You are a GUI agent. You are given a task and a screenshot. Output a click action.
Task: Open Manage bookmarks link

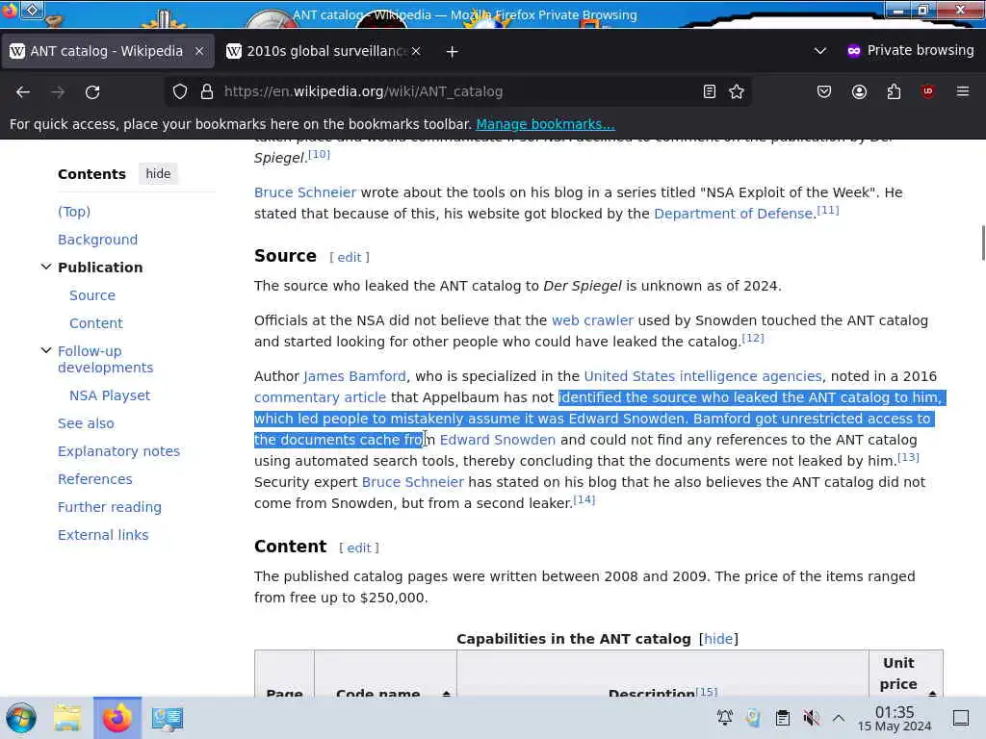545,124
